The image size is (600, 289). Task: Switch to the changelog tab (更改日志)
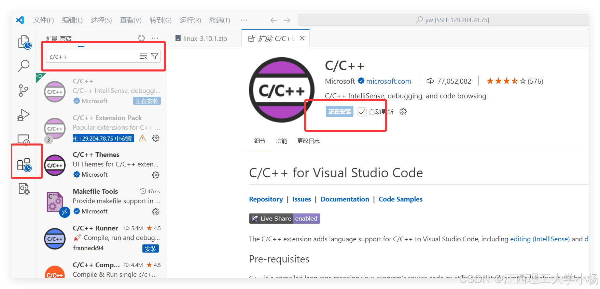pyautogui.click(x=308, y=141)
